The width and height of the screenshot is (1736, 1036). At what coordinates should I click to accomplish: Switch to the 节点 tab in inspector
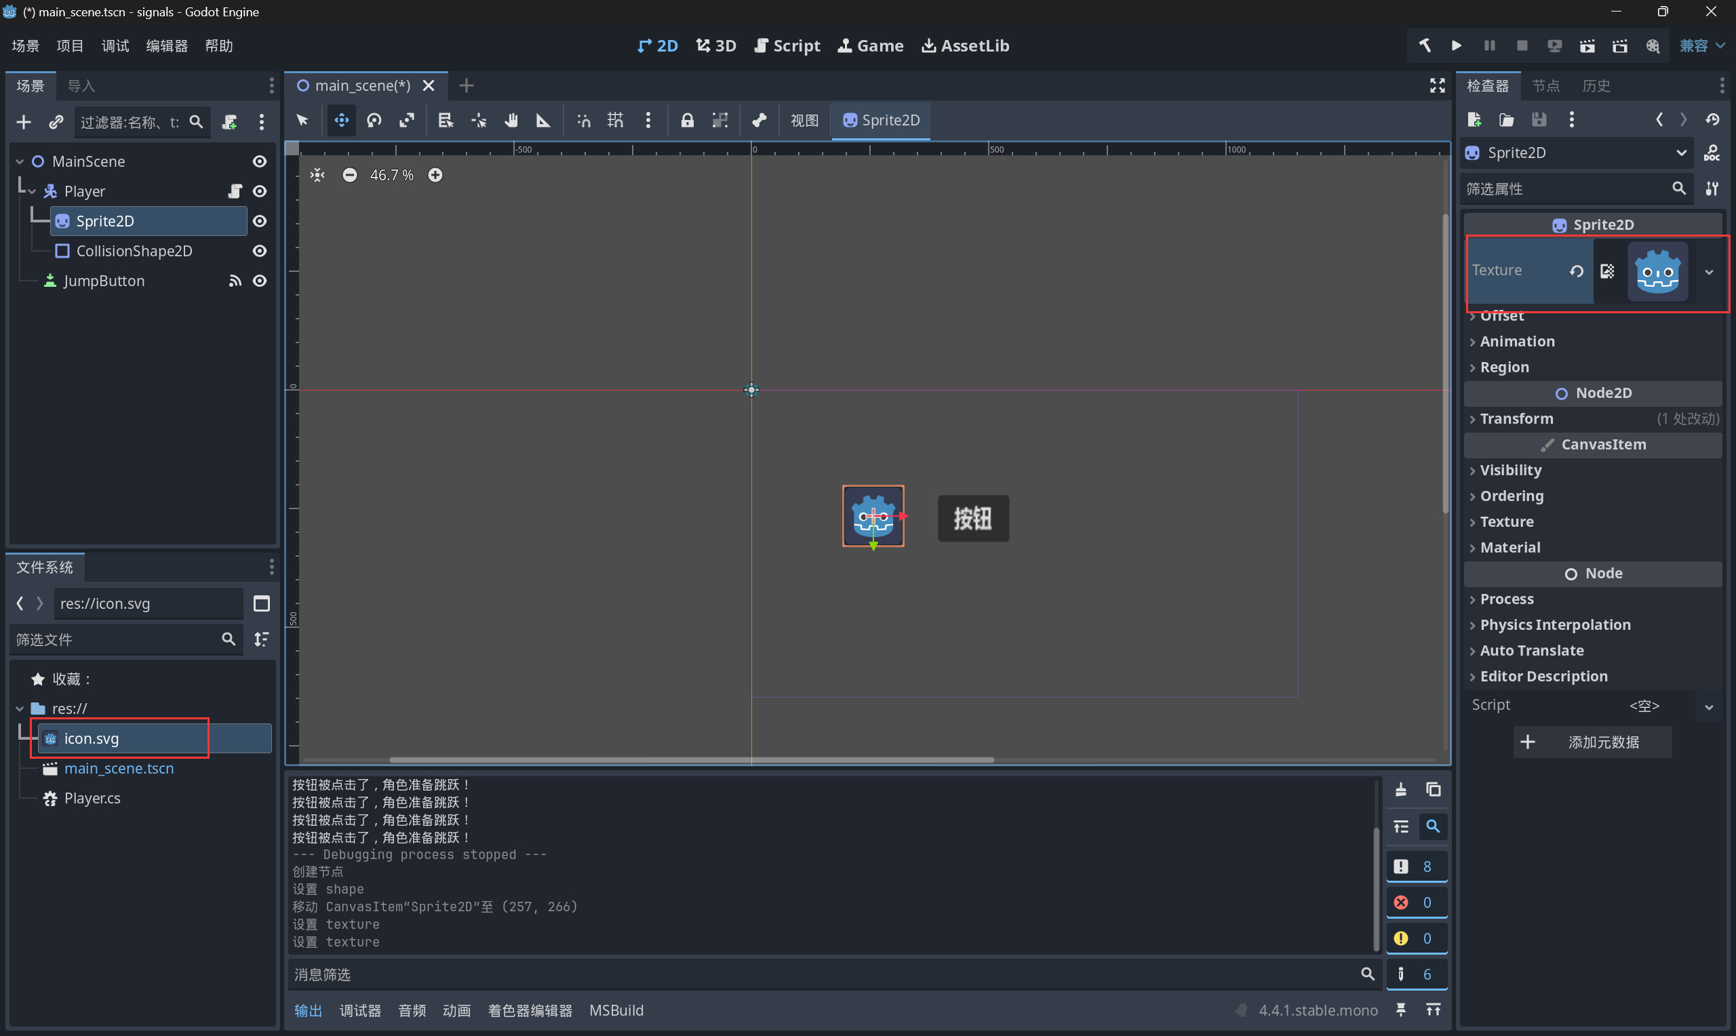pyautogui.click(x=1545, y=86)
